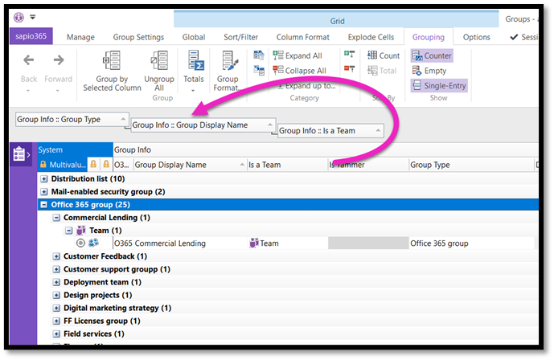This screenshot has width=554, height=360.
Task: Select the O365 Commercial Lending row radio icon
Action: (80, 243)
